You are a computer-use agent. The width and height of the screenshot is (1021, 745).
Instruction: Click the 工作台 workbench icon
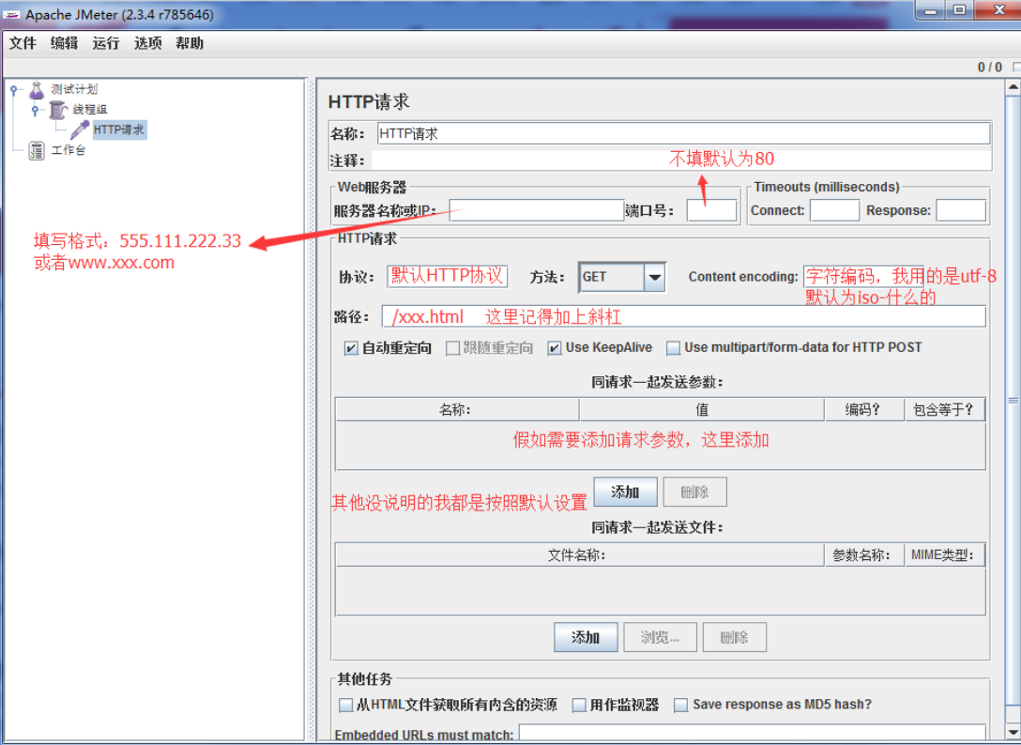(x=37, y=150)
